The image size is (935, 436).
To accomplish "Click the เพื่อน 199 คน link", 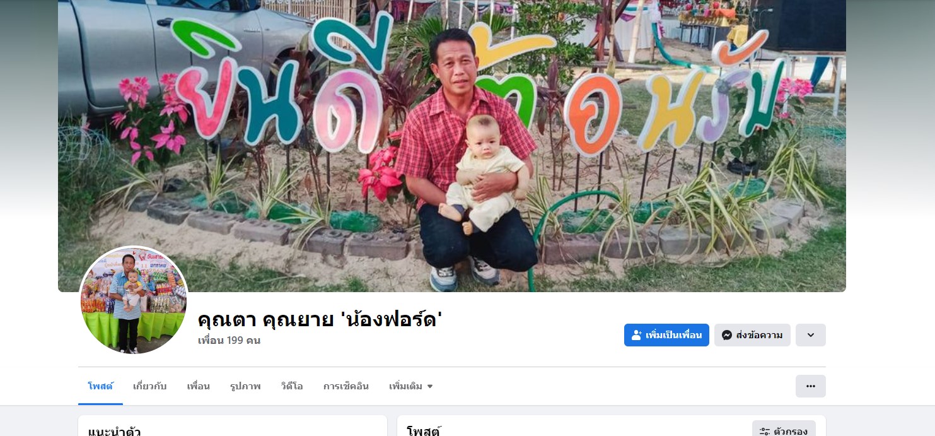I will (x=229, y=341).
